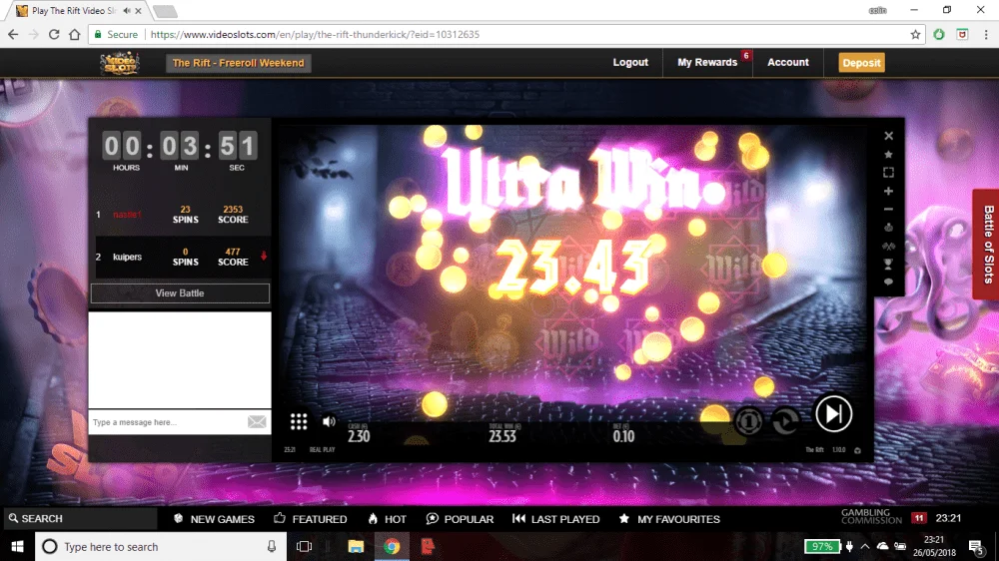Image resolution: width=999 pixels, height=561 pixels.
Task: Click the green extension icon in Chrome
Action: [x=939, y=34]
